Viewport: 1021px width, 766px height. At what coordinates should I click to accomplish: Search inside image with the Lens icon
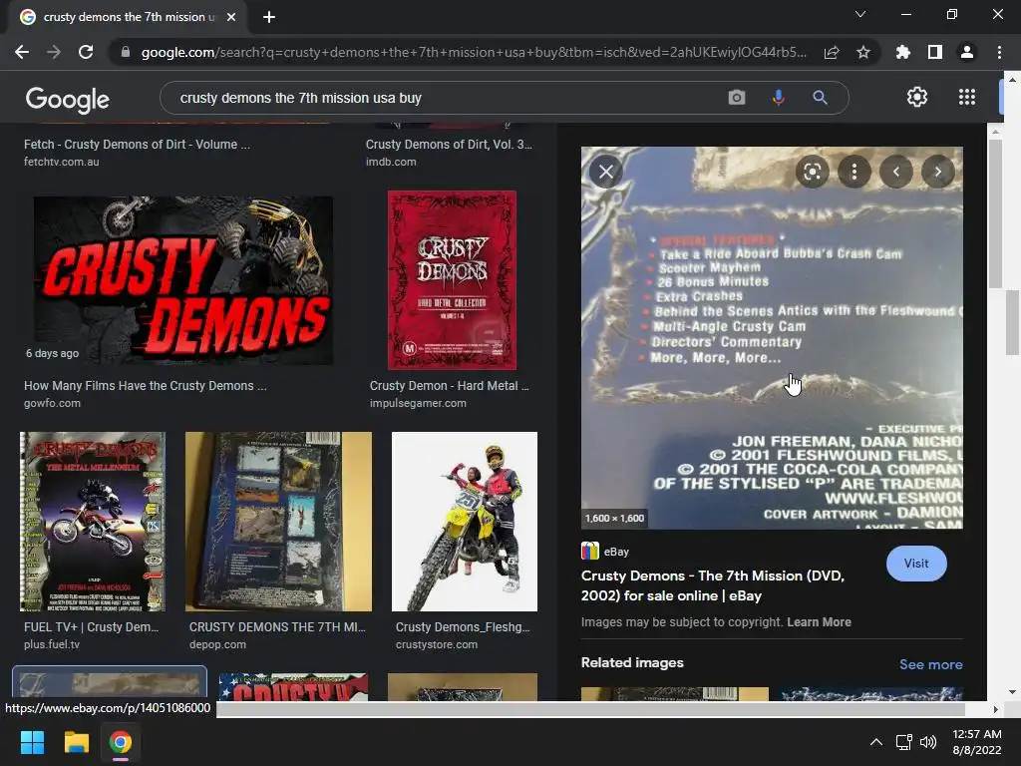pos(812,172)
